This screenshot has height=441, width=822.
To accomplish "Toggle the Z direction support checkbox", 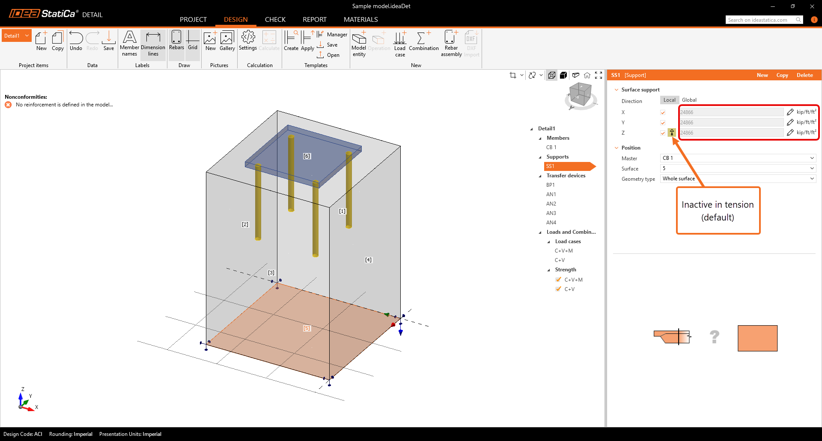I will coord(663,133).
